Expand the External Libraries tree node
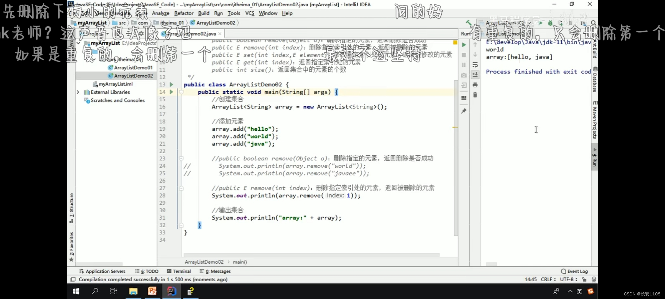Image resolution: width=665 pixels, height=299 pixels. click(x=78, y=92)
